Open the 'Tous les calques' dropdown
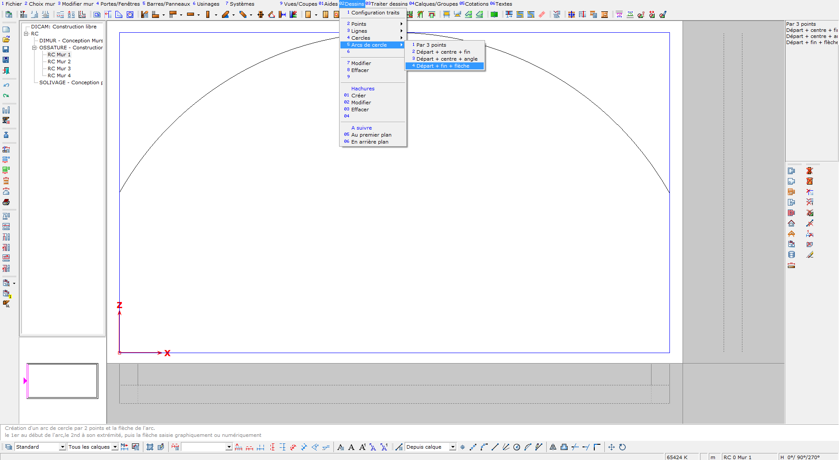The image size is (839, 460). coord(115,447)
